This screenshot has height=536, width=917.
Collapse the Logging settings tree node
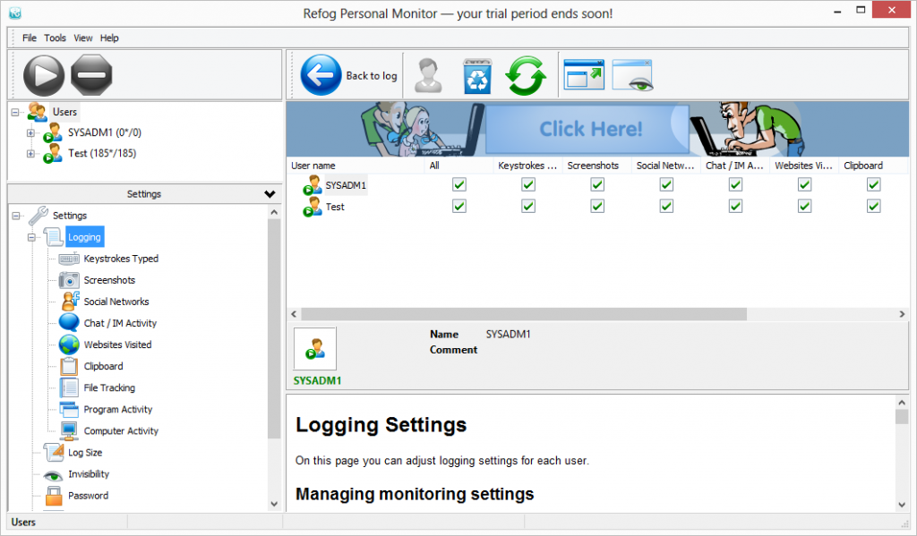(x=31, y=238)
